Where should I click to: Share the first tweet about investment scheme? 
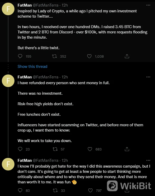click(x=127, y=56)
